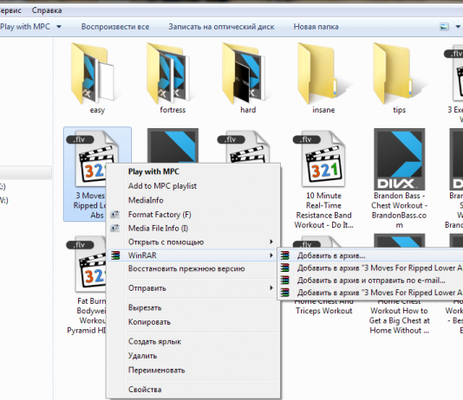
Task: Choose Создать ярлык in context menu
Action: [x=154, y=342]
